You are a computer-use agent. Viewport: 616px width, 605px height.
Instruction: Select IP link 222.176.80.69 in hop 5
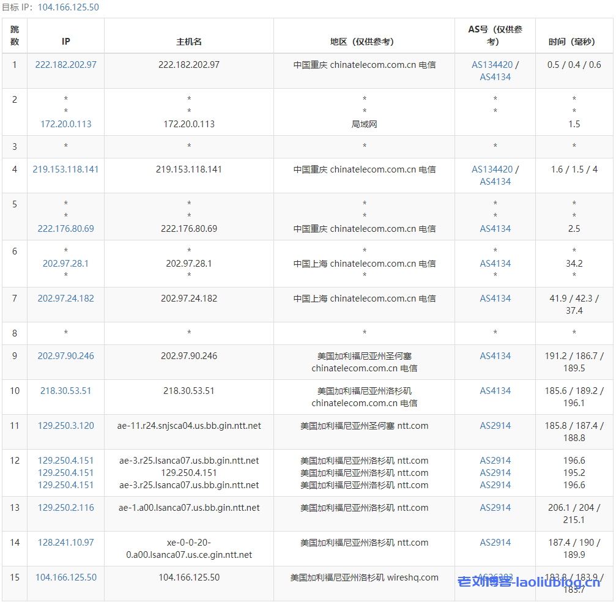click(x=65, y=228)
